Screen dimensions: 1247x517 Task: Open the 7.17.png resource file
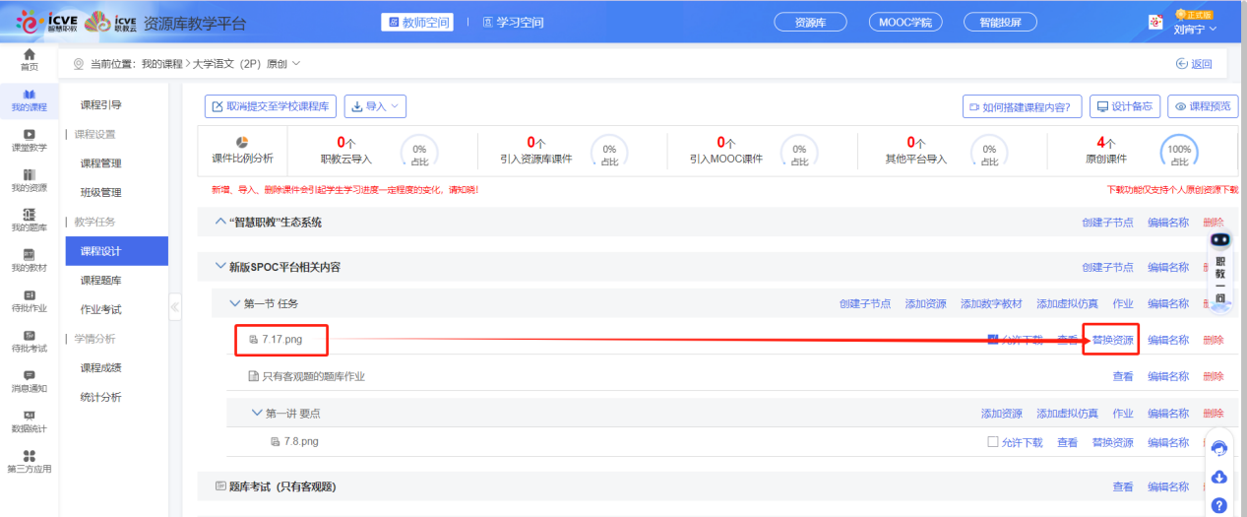click(x=281, y=340)
